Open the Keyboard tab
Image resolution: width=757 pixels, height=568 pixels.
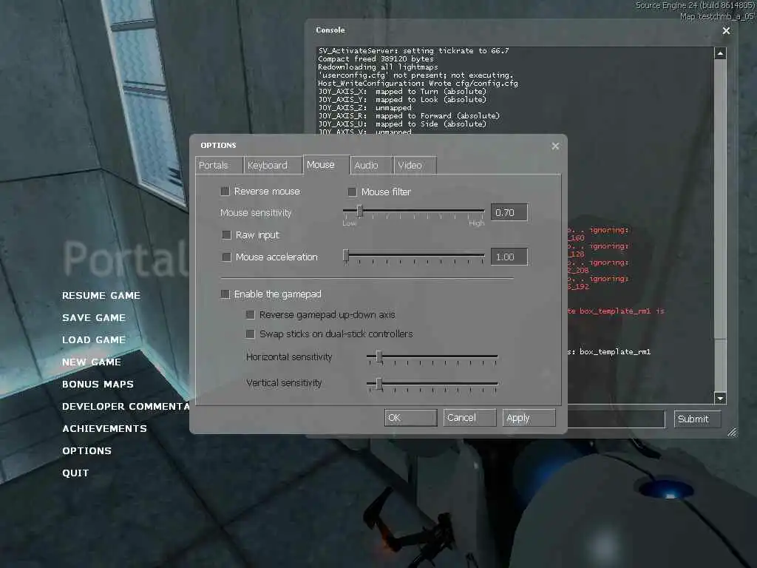(x=272, y=165)
